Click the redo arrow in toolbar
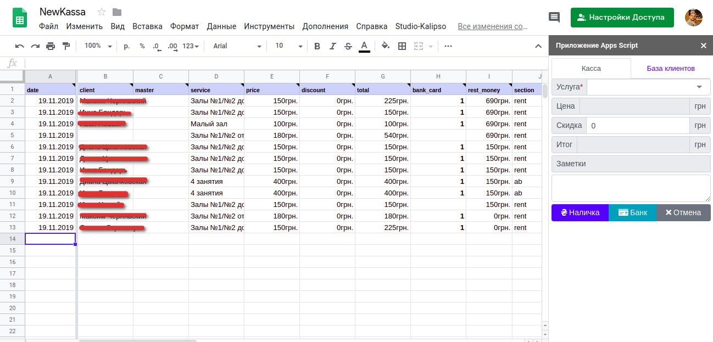 (x=35, y=46)
